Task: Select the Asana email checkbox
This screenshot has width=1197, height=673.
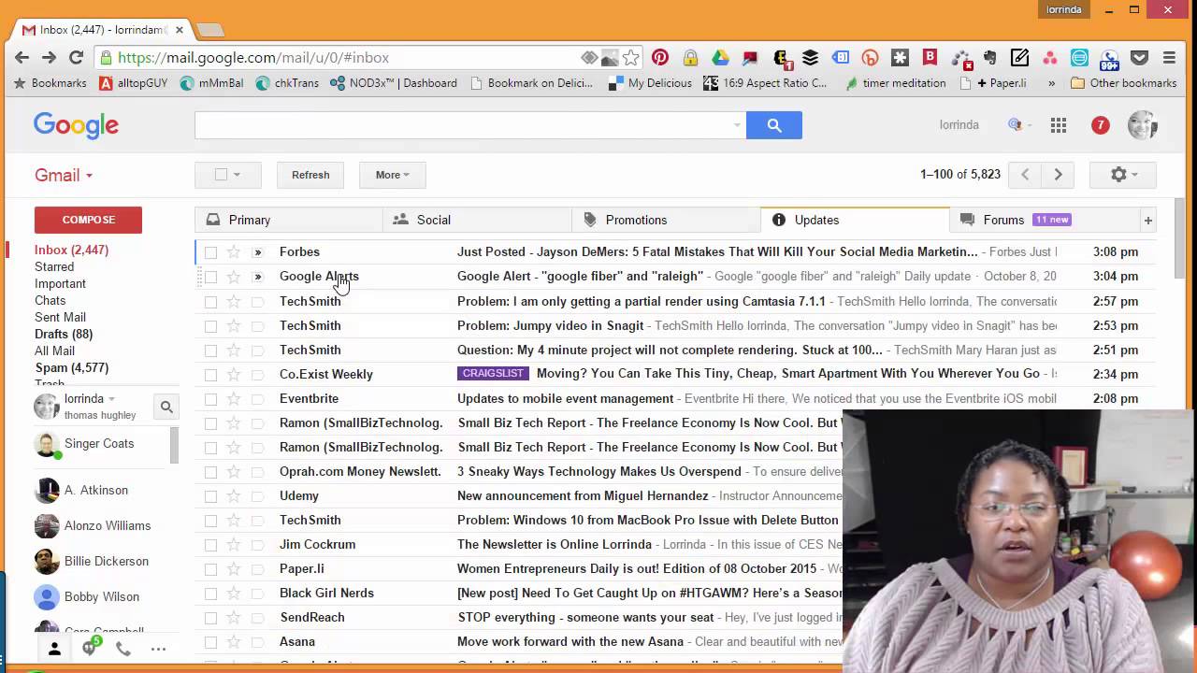Action: point(210,641)
